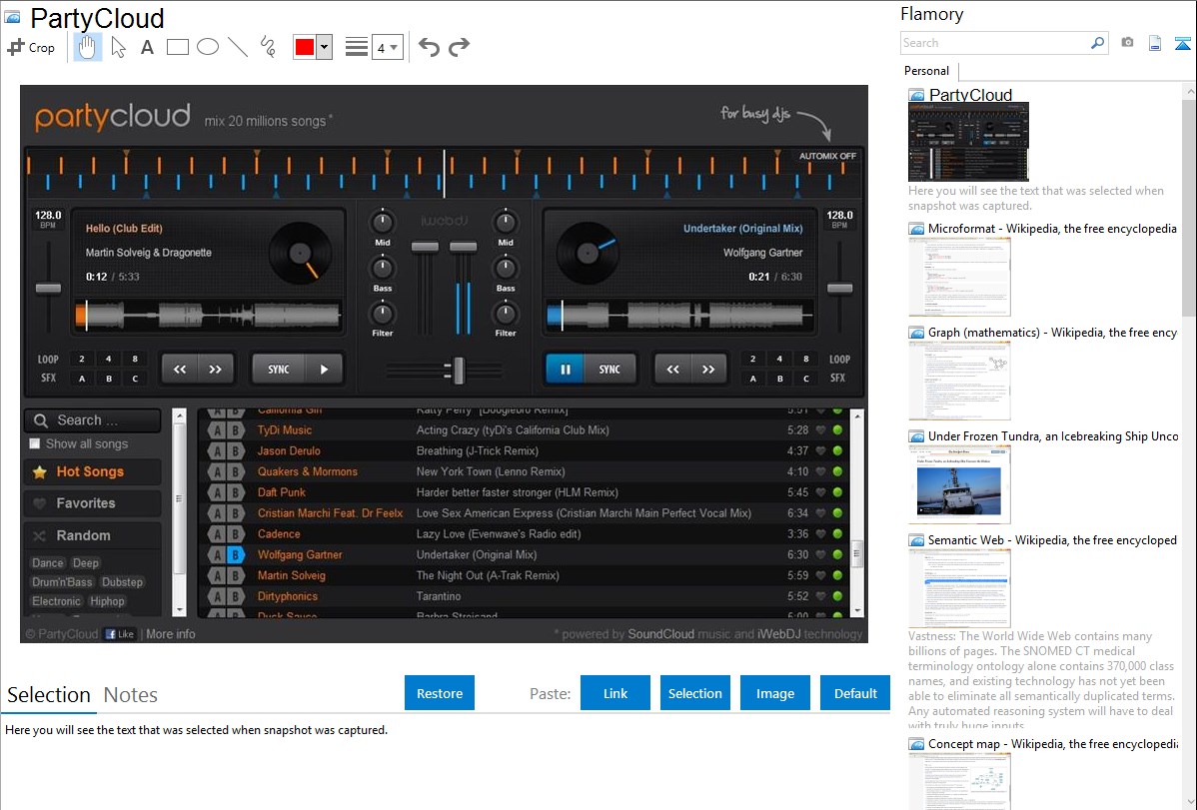Click SYNC on the Undertaker deck

click(x=609, y=370)
